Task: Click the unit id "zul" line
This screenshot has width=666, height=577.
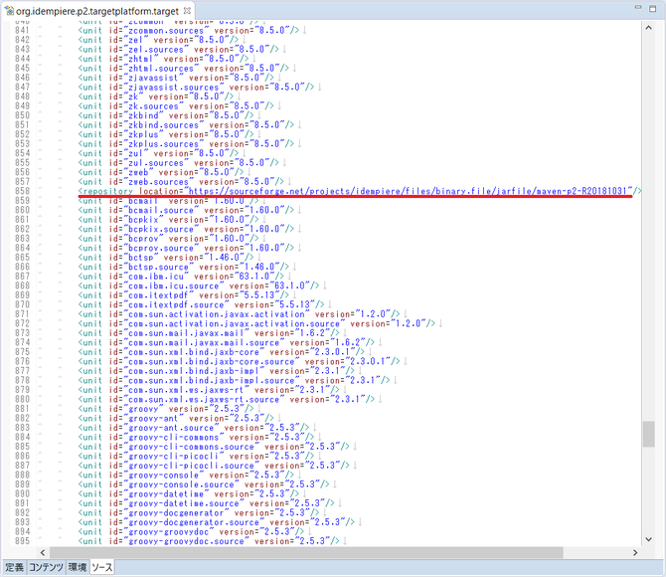Action: tap(158, 153)
